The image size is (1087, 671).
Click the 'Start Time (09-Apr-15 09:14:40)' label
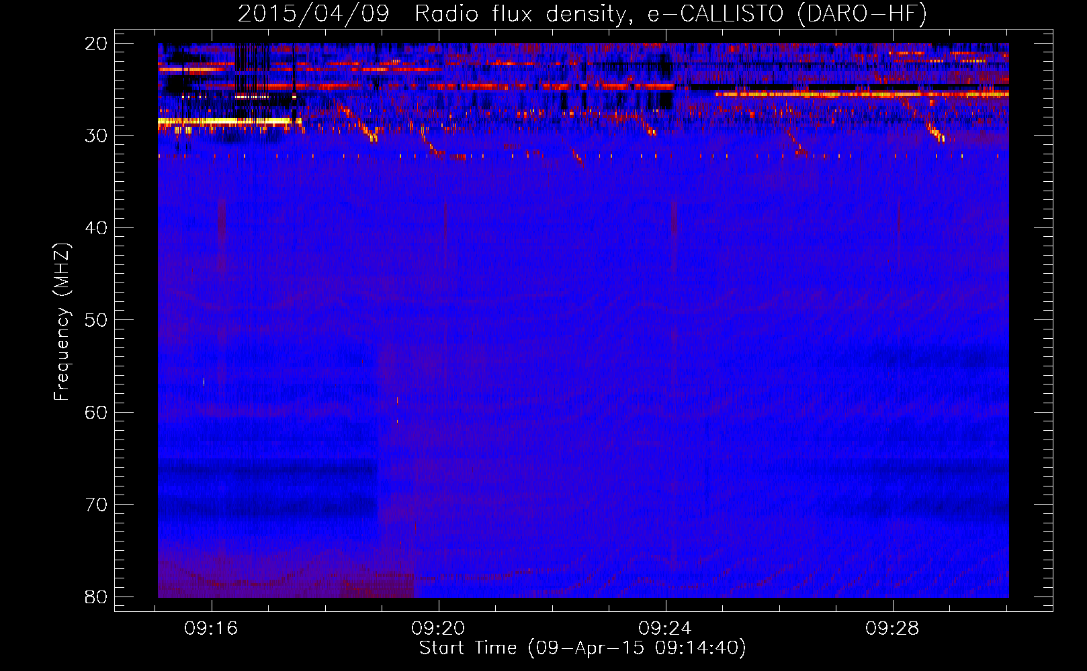(582, 648)
